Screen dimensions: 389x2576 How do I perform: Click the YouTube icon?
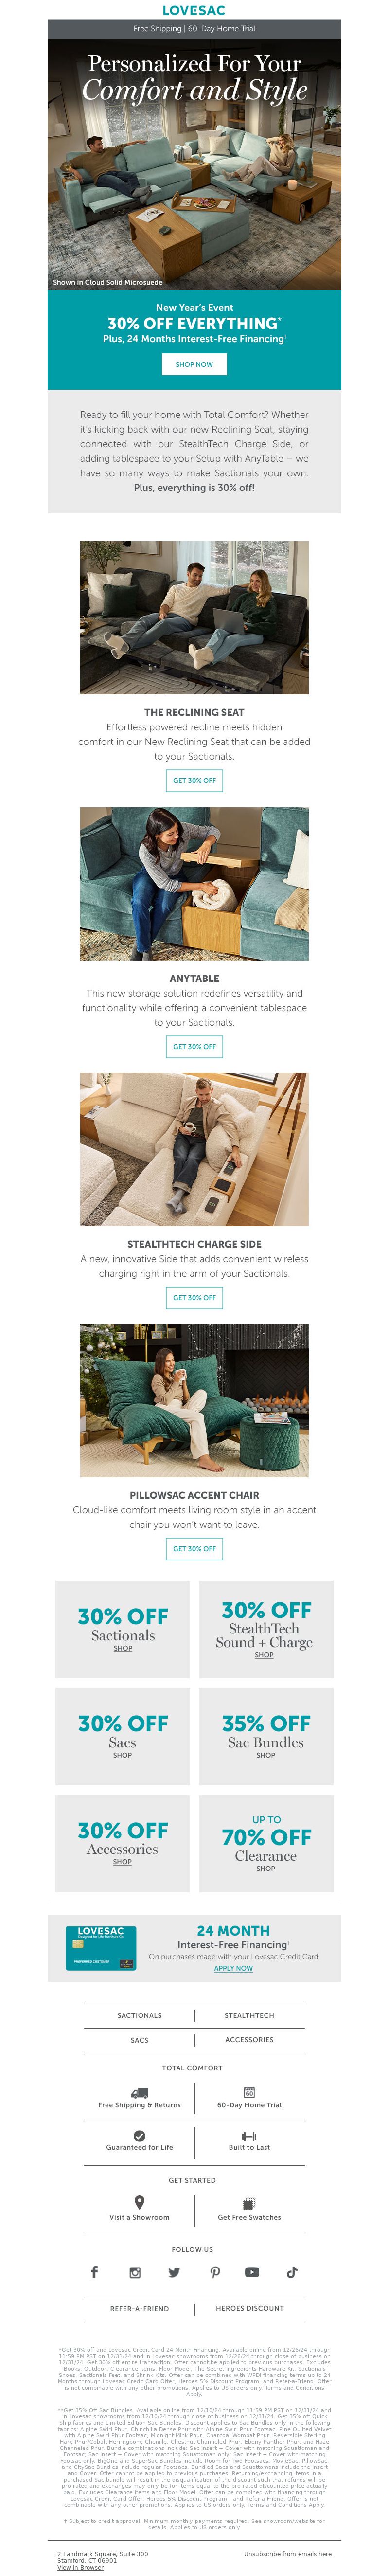[x=252, y=2273]
